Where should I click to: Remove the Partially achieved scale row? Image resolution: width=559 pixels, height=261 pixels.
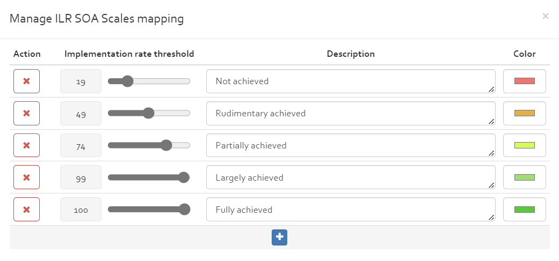26,145
